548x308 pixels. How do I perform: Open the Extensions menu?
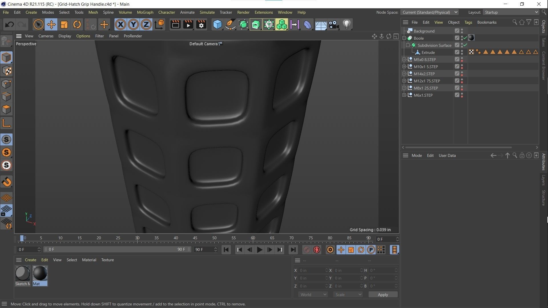263,12
